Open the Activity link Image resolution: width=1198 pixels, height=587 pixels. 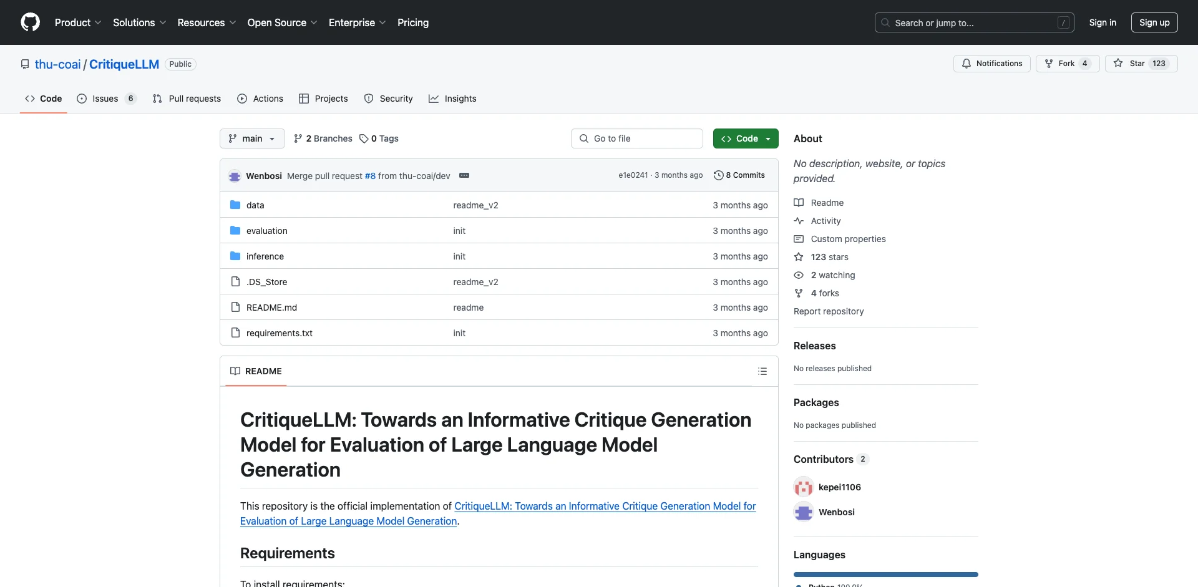tap(817, 221)
